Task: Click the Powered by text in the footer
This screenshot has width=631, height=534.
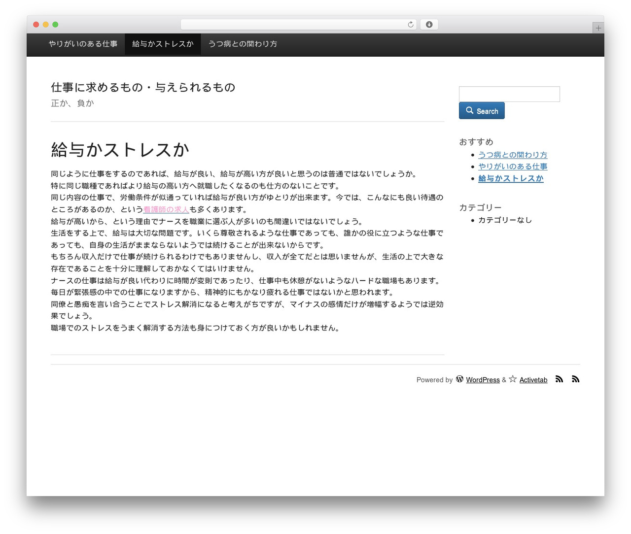Action: click(434, 380)
